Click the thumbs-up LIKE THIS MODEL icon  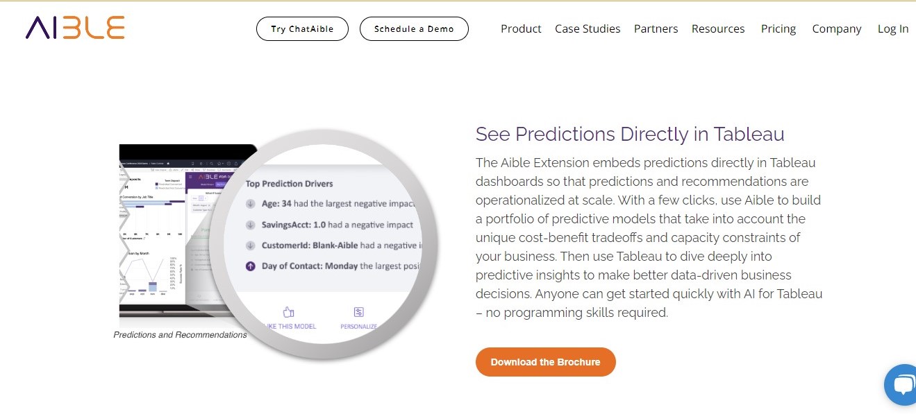[288, 313]
